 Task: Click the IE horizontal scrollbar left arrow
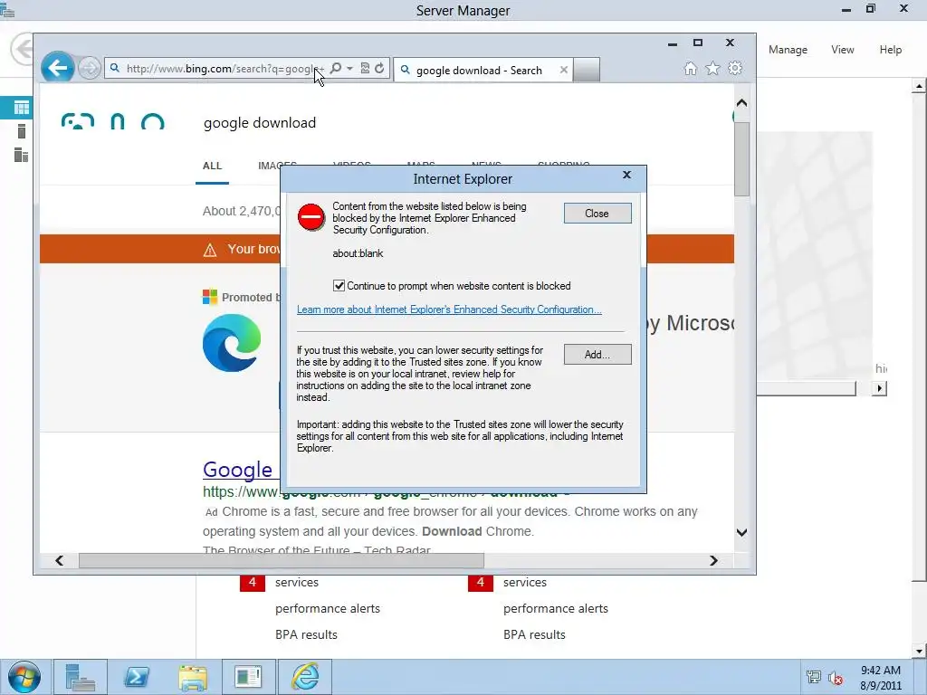59,560
